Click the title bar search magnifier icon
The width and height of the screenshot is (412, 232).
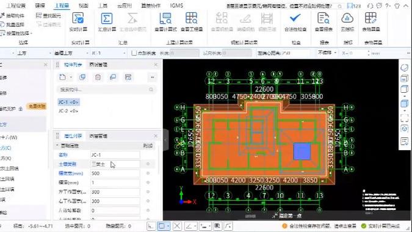tap(340, 5)
